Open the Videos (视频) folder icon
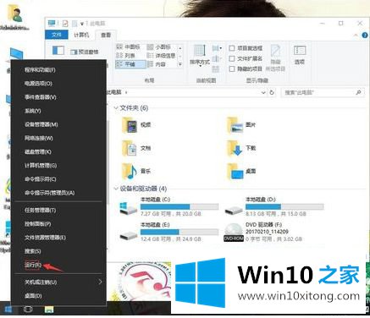The height and width of the screenshot is (318, 370). tap(130, 124)
